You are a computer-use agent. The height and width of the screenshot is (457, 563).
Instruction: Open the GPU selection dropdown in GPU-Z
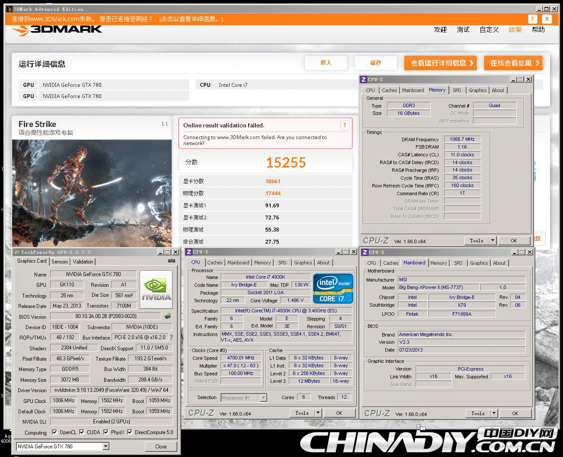106,446
